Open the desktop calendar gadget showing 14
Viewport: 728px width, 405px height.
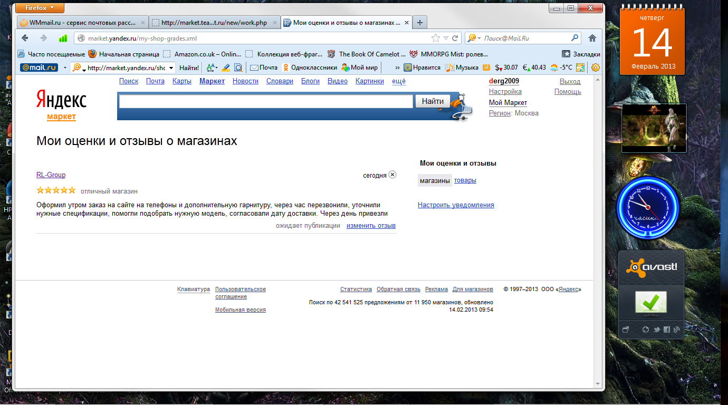click(652, 40)
